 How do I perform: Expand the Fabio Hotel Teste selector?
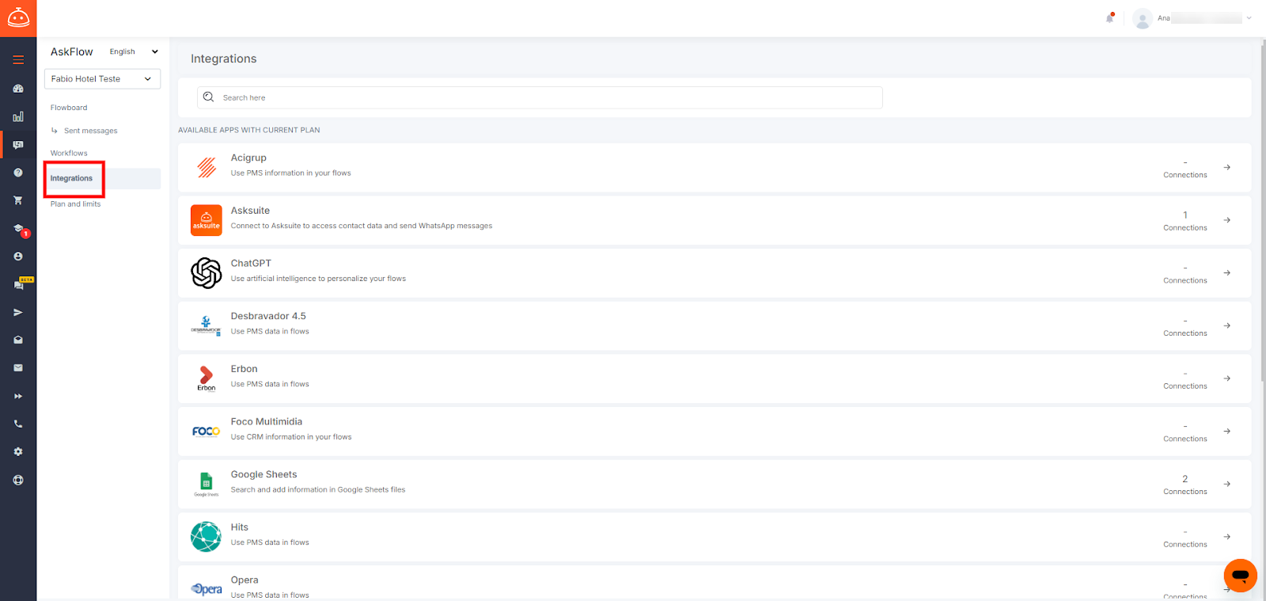click(x=102, y=78)
